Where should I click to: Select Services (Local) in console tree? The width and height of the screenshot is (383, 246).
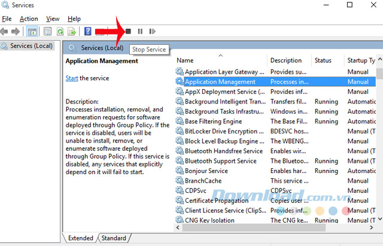28,45
